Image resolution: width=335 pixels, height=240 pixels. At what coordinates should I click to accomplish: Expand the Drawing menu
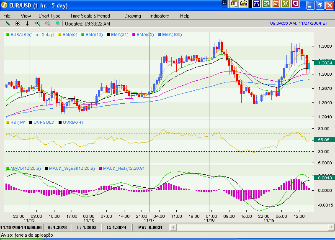pyautogui.click(x=132, y=16)
